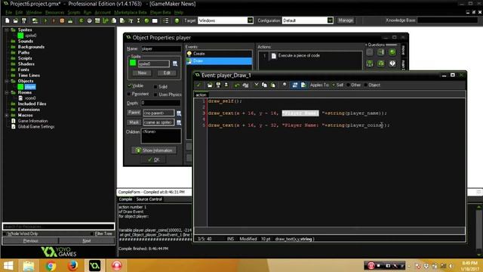Screen dimensions: 483x272
Task: Confirm object properties with OK button
Action: [153, 159]
